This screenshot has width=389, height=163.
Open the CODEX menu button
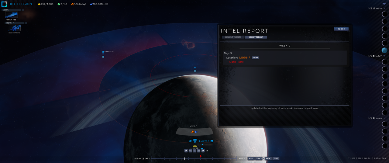(259, 158)
